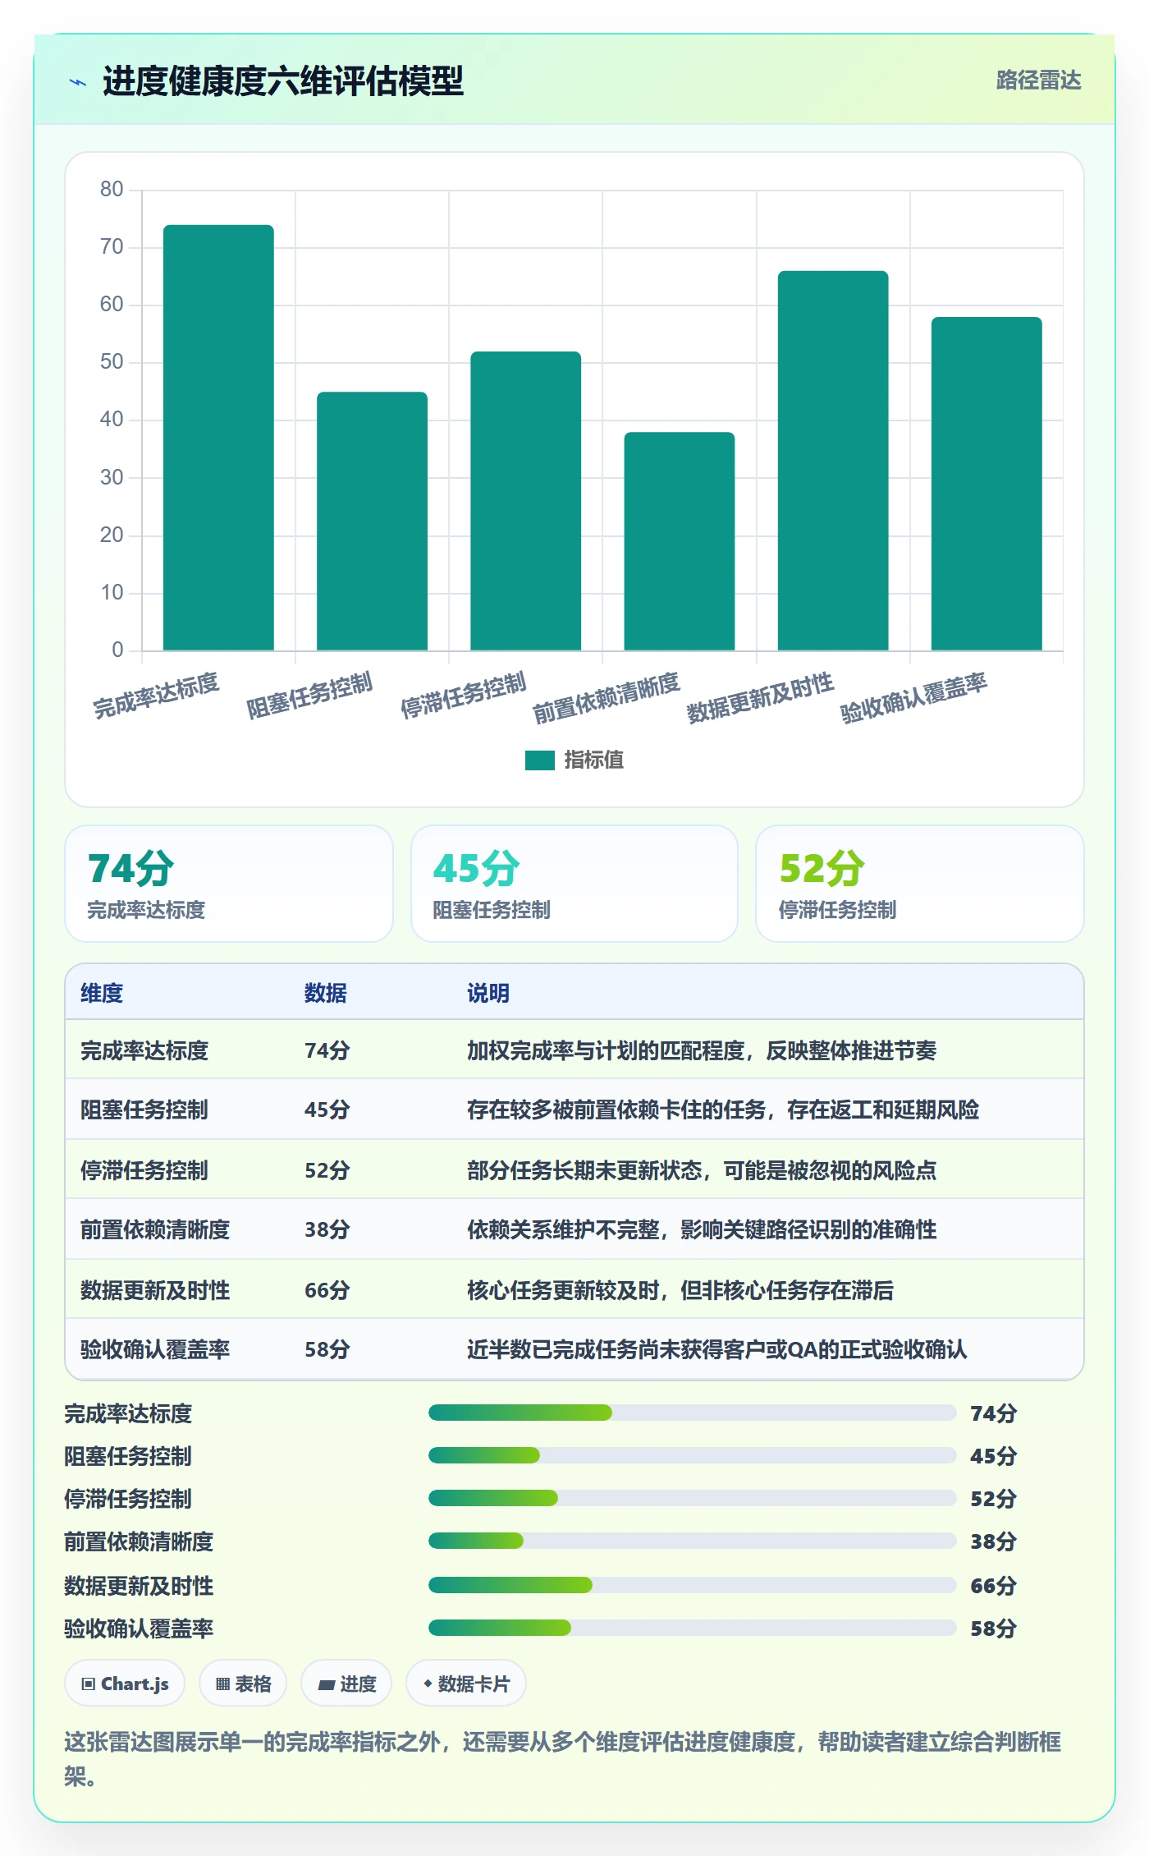Select the 完成率达标度 bar in chart

tap(218, 438)
